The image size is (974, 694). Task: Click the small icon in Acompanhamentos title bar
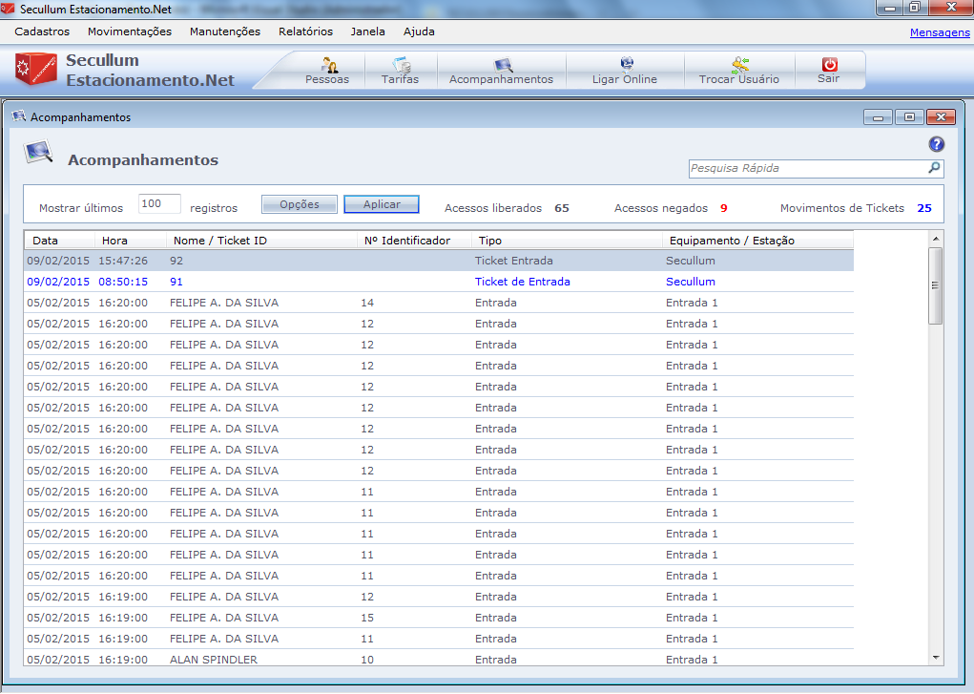coord(19,116)
